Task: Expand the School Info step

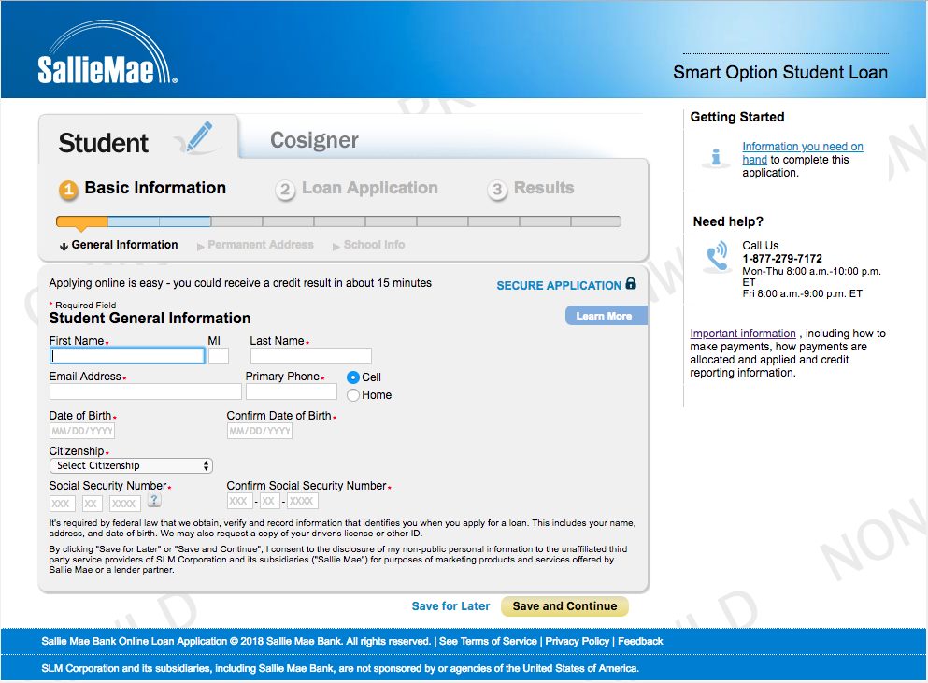Action: tap(369, 245)
